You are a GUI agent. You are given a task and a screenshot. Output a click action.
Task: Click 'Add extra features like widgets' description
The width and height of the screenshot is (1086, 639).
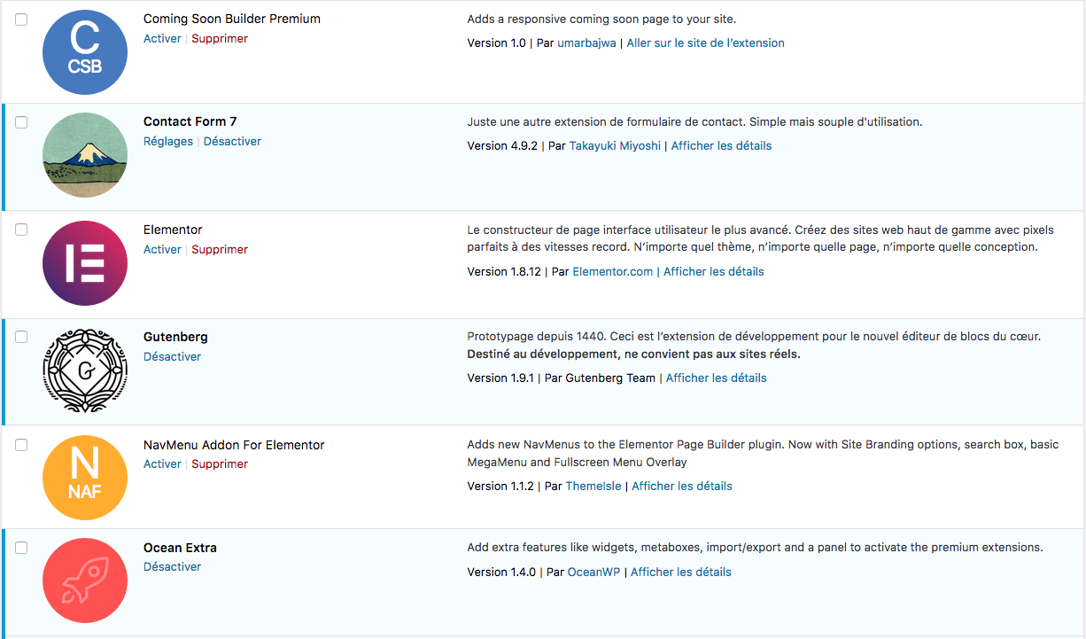tap(755, 547)
